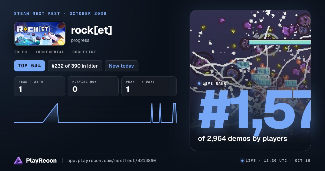
Task: Click the New today badge
Action: click(121, 66)
